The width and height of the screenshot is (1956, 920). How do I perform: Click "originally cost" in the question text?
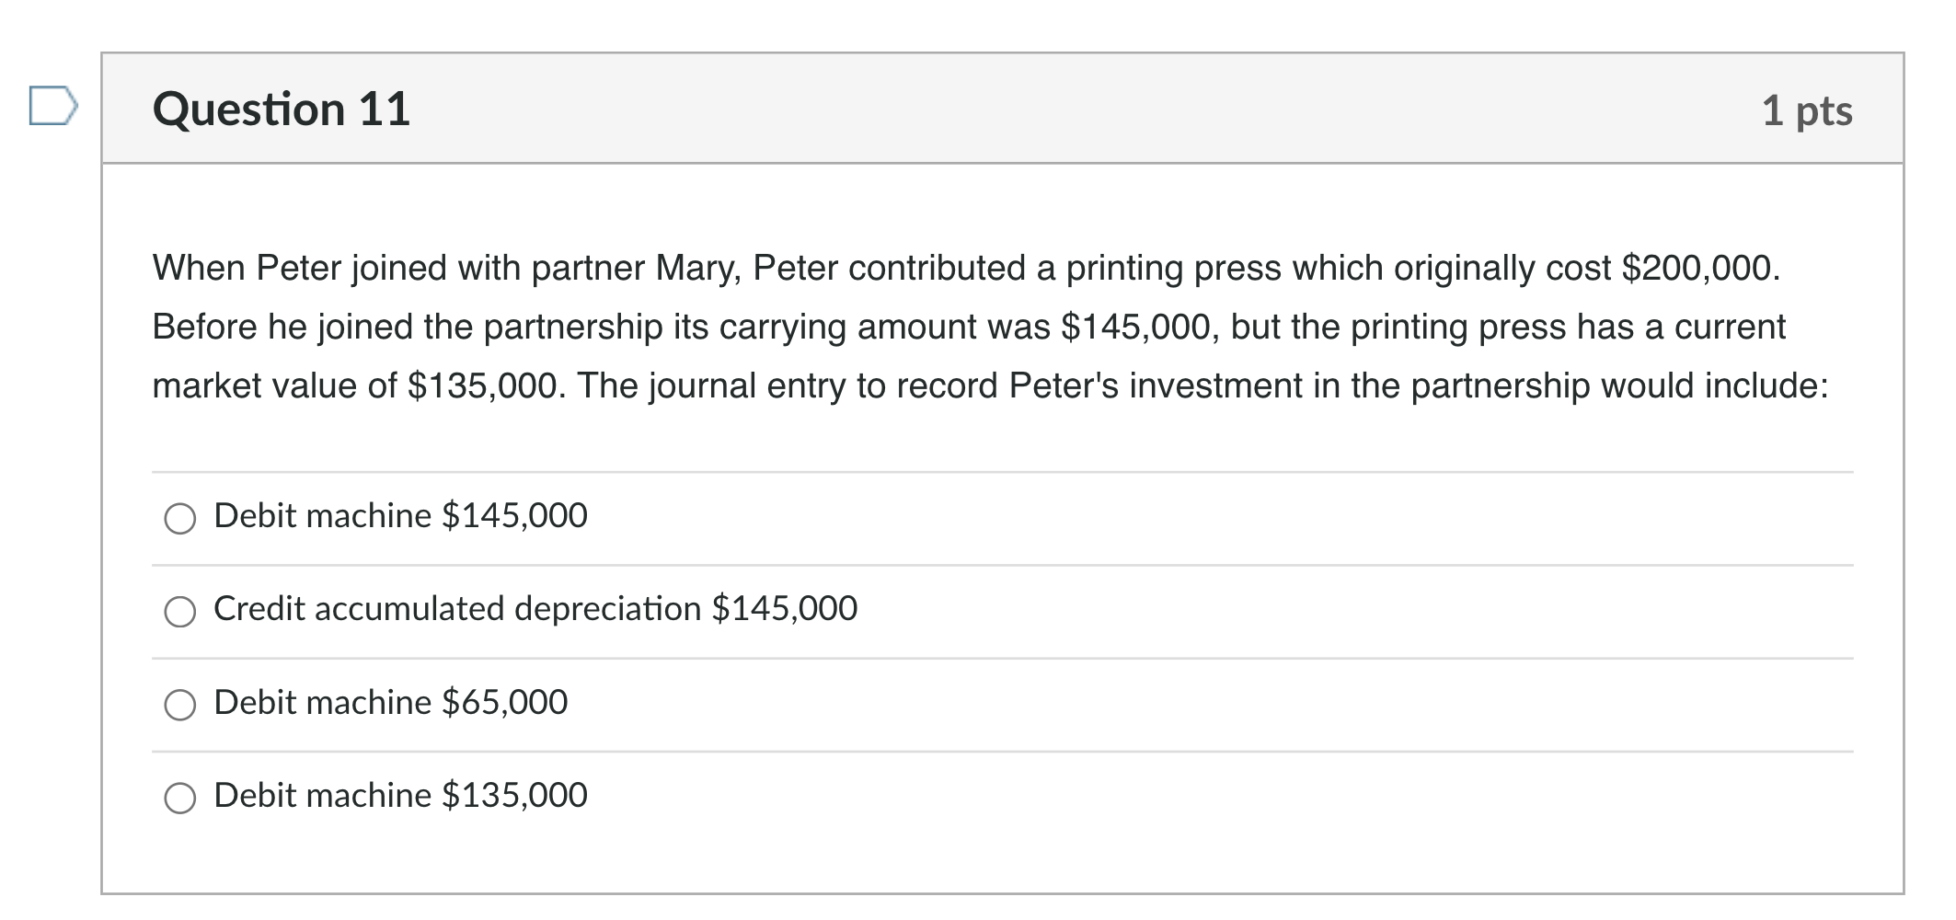coord(1502,269)
